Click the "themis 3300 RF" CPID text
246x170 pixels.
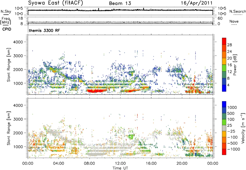tap(44, 30)
